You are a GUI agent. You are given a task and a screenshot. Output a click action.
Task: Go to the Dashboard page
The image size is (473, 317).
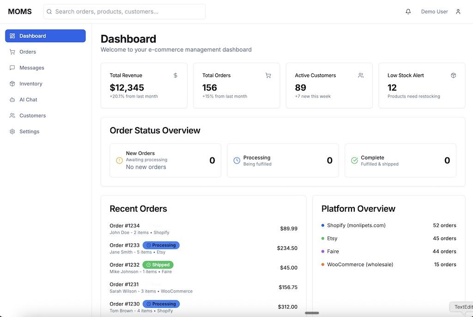coord(45,36)
